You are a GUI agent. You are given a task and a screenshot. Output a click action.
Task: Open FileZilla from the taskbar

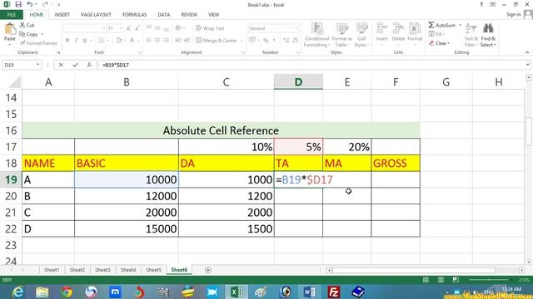[333, 292]
